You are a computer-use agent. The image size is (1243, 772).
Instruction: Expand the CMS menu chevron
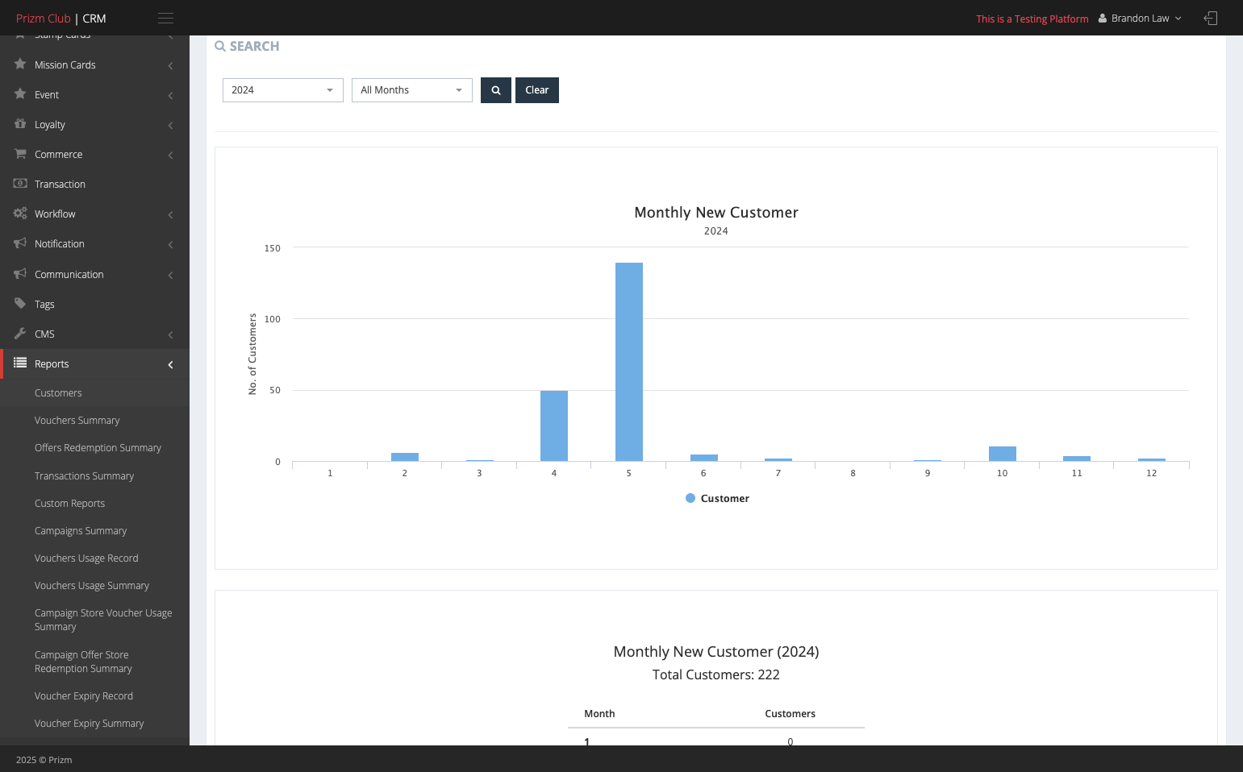pos(170,335)
